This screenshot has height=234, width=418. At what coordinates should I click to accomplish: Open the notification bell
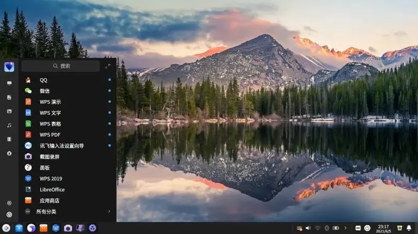(x=409, y=228)
